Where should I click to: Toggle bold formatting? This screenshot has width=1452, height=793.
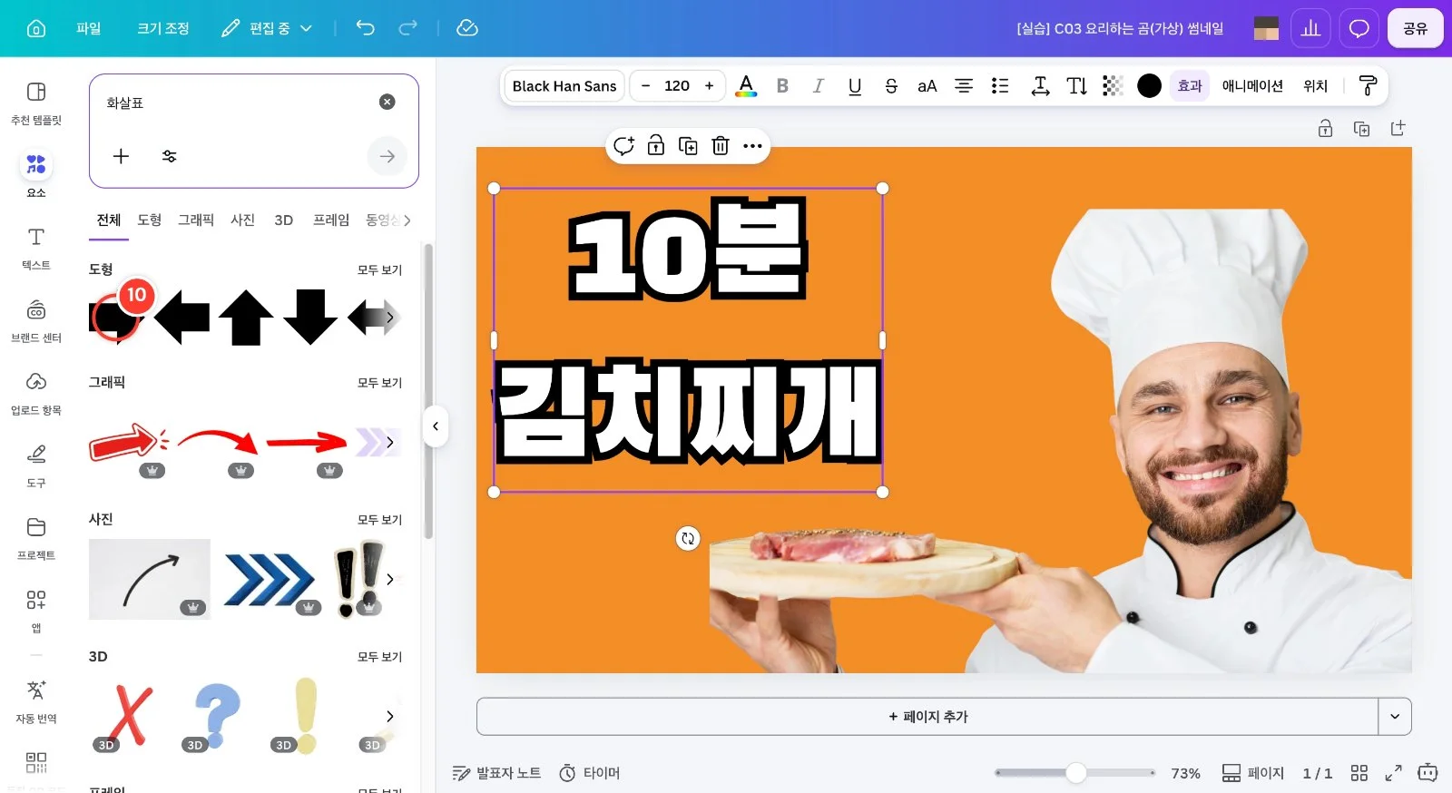pos(782,86)
